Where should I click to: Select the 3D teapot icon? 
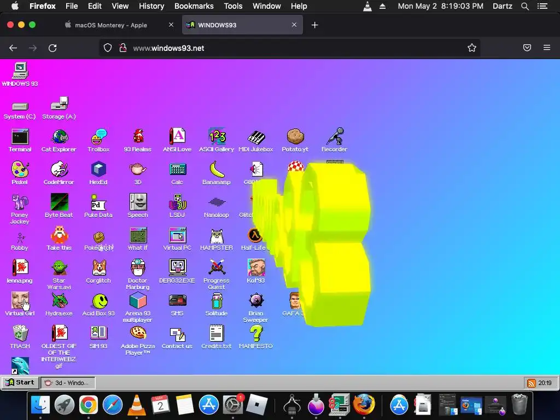138,173
